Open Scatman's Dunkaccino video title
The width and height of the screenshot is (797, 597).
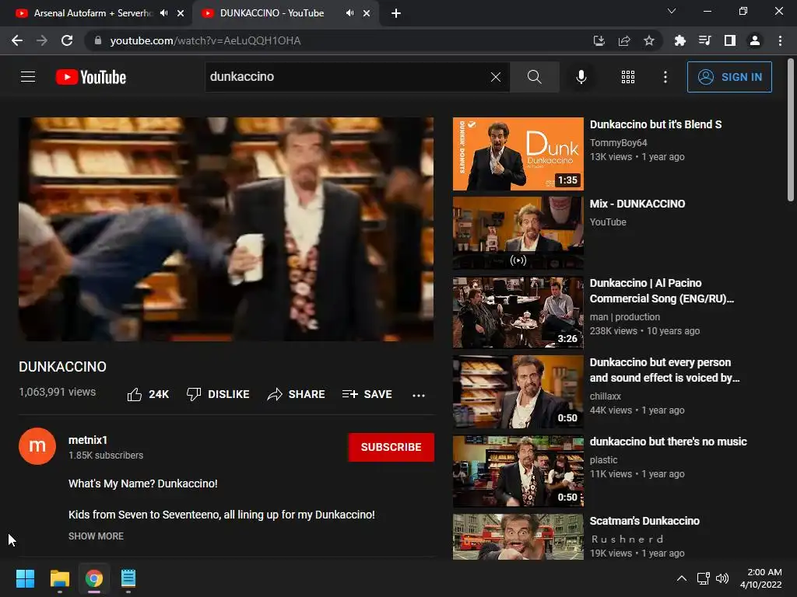click(x=644, y=521)
